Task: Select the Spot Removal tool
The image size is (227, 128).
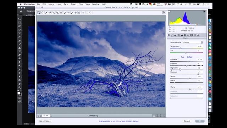Action: click(65, 13)
